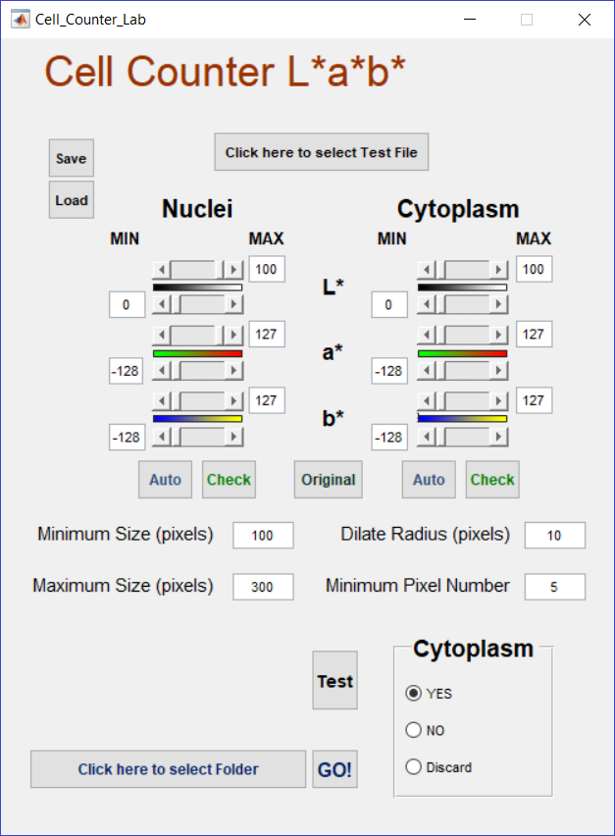Click the MATLAB icon in title bar
The height and width of the screenshot is (836, 615).
point(20,20)
